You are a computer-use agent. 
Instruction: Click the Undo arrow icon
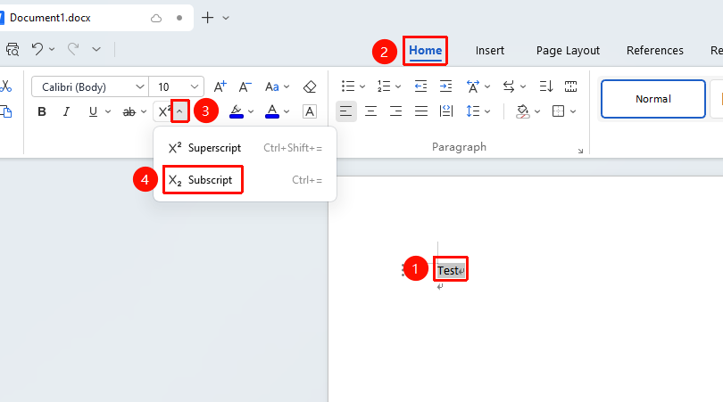[37, 49]
